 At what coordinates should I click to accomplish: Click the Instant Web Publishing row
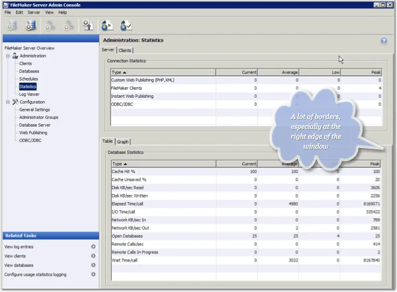coord(246,96)
